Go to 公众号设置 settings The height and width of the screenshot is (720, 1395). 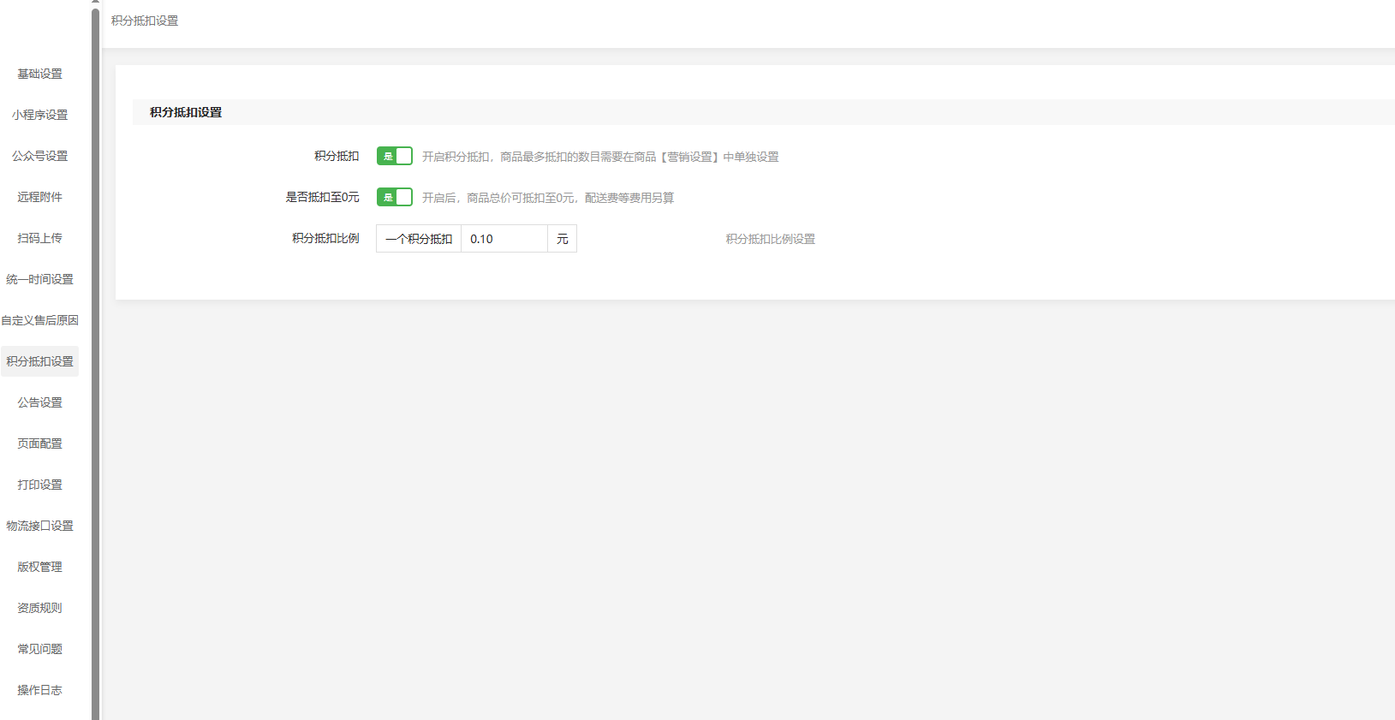pos(39,156)
